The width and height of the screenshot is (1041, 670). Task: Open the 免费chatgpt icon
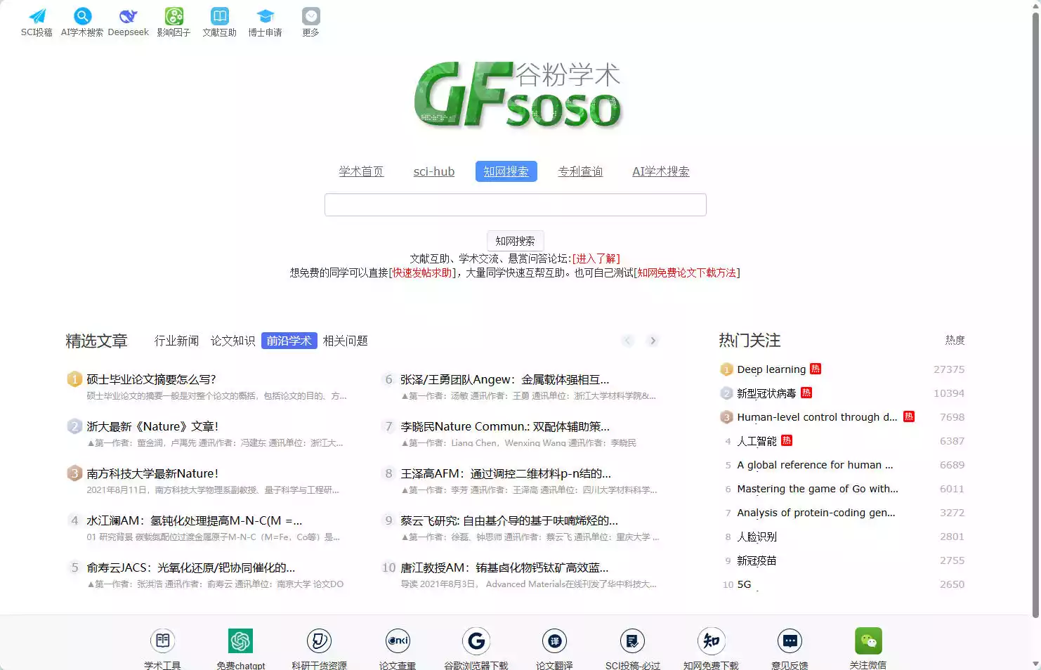241,641
